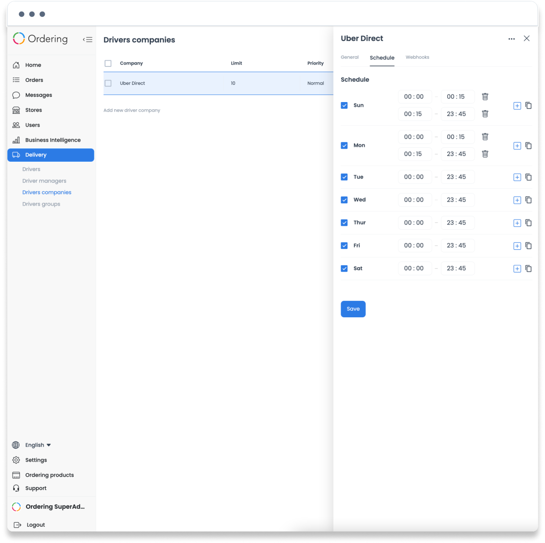The image size is (545, 543).
Task: Open the three-dot options menu
Action: point(511,39)
